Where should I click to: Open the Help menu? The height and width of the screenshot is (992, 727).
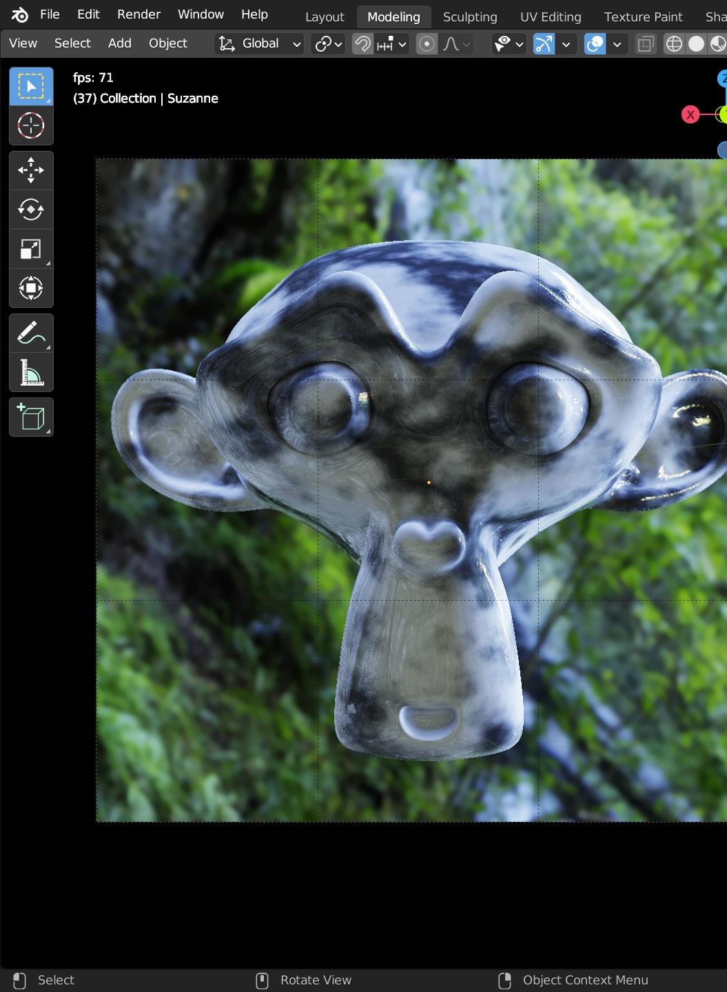tap(254, 14)
